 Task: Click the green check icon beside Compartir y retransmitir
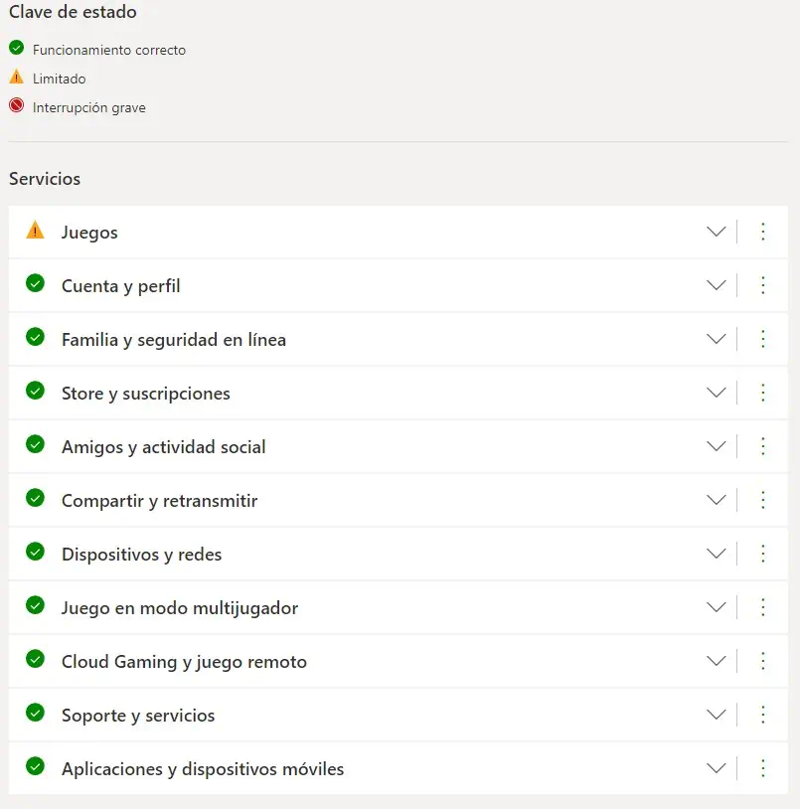pos(35,498)
